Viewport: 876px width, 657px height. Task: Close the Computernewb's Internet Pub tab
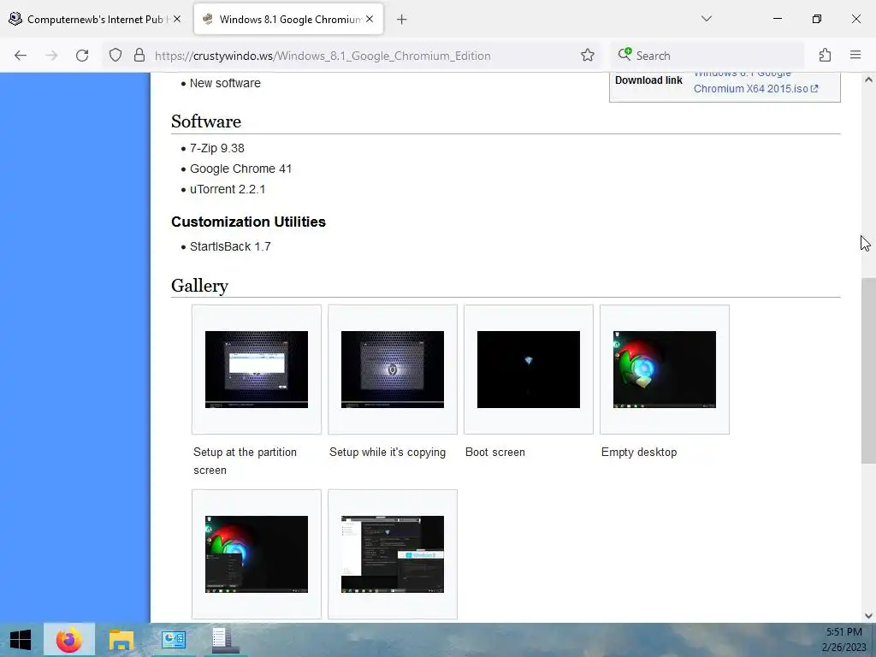177,19
